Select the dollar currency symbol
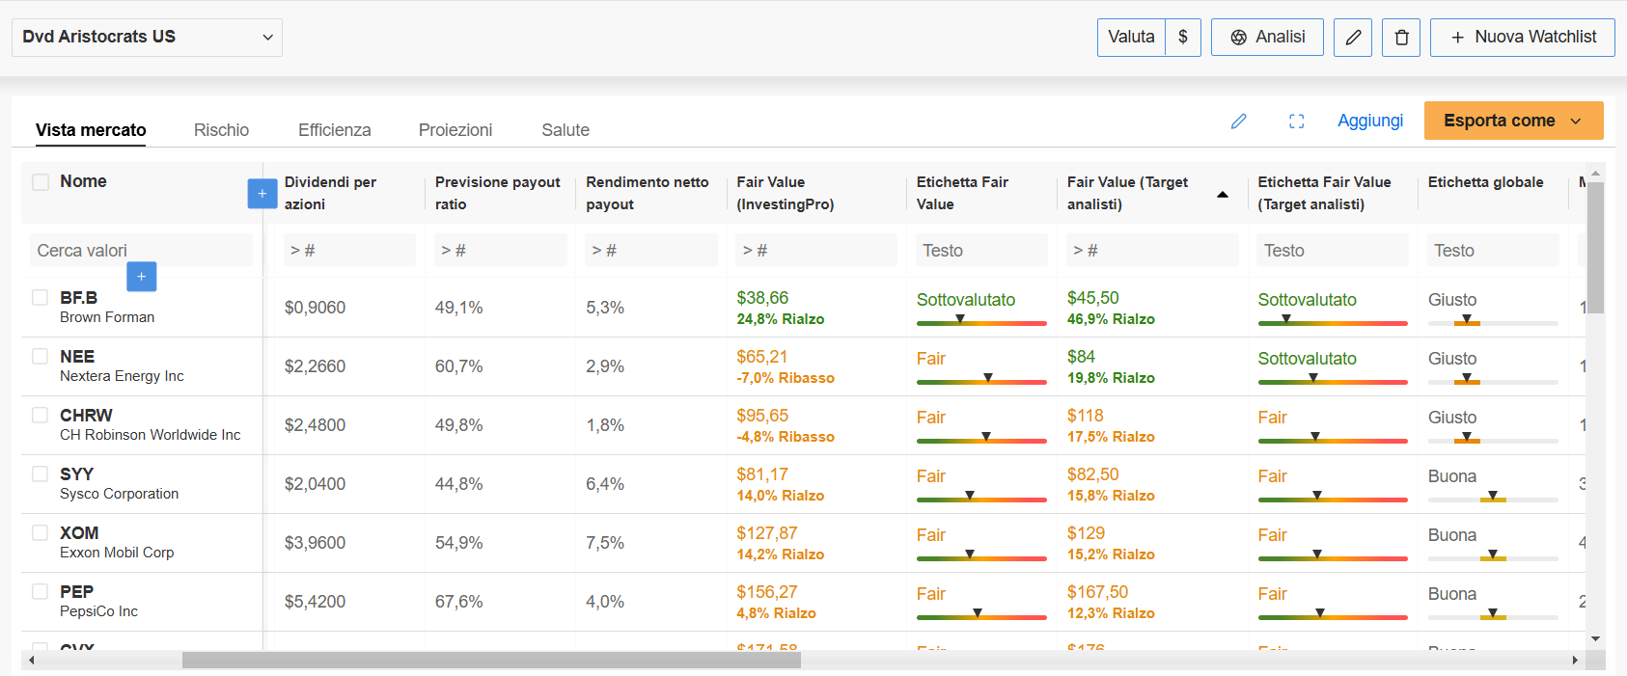The height and width of the screenshot is (676, 1627). pyautogui.click(x=1183, y=38)
